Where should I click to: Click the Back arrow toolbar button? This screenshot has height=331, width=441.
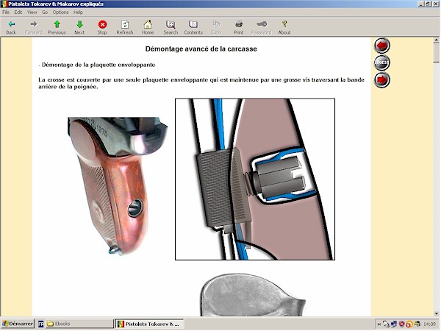click(x=11, y=27)
